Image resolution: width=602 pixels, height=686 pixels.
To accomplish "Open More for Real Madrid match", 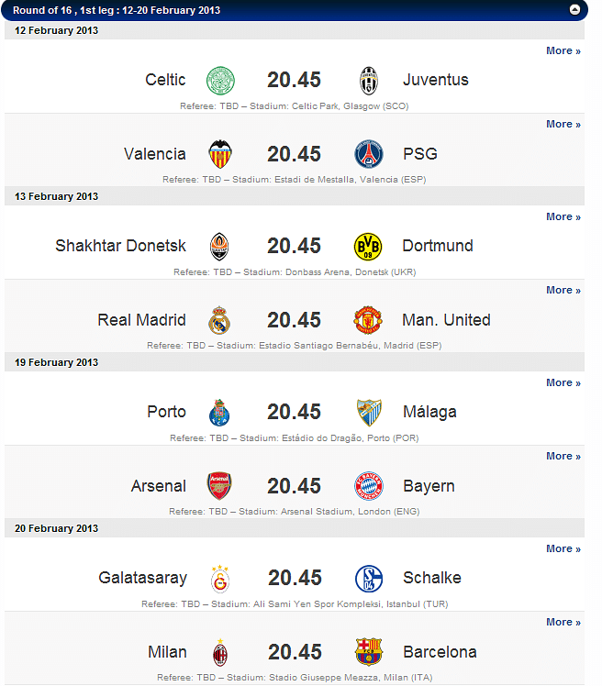I will (563, 290).
